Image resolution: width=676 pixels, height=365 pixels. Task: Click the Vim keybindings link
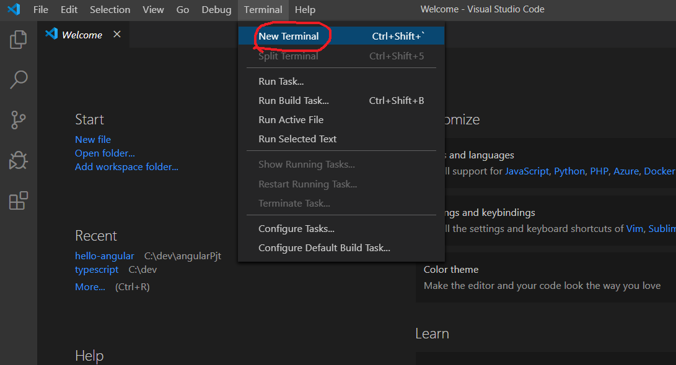click(634, 228)
